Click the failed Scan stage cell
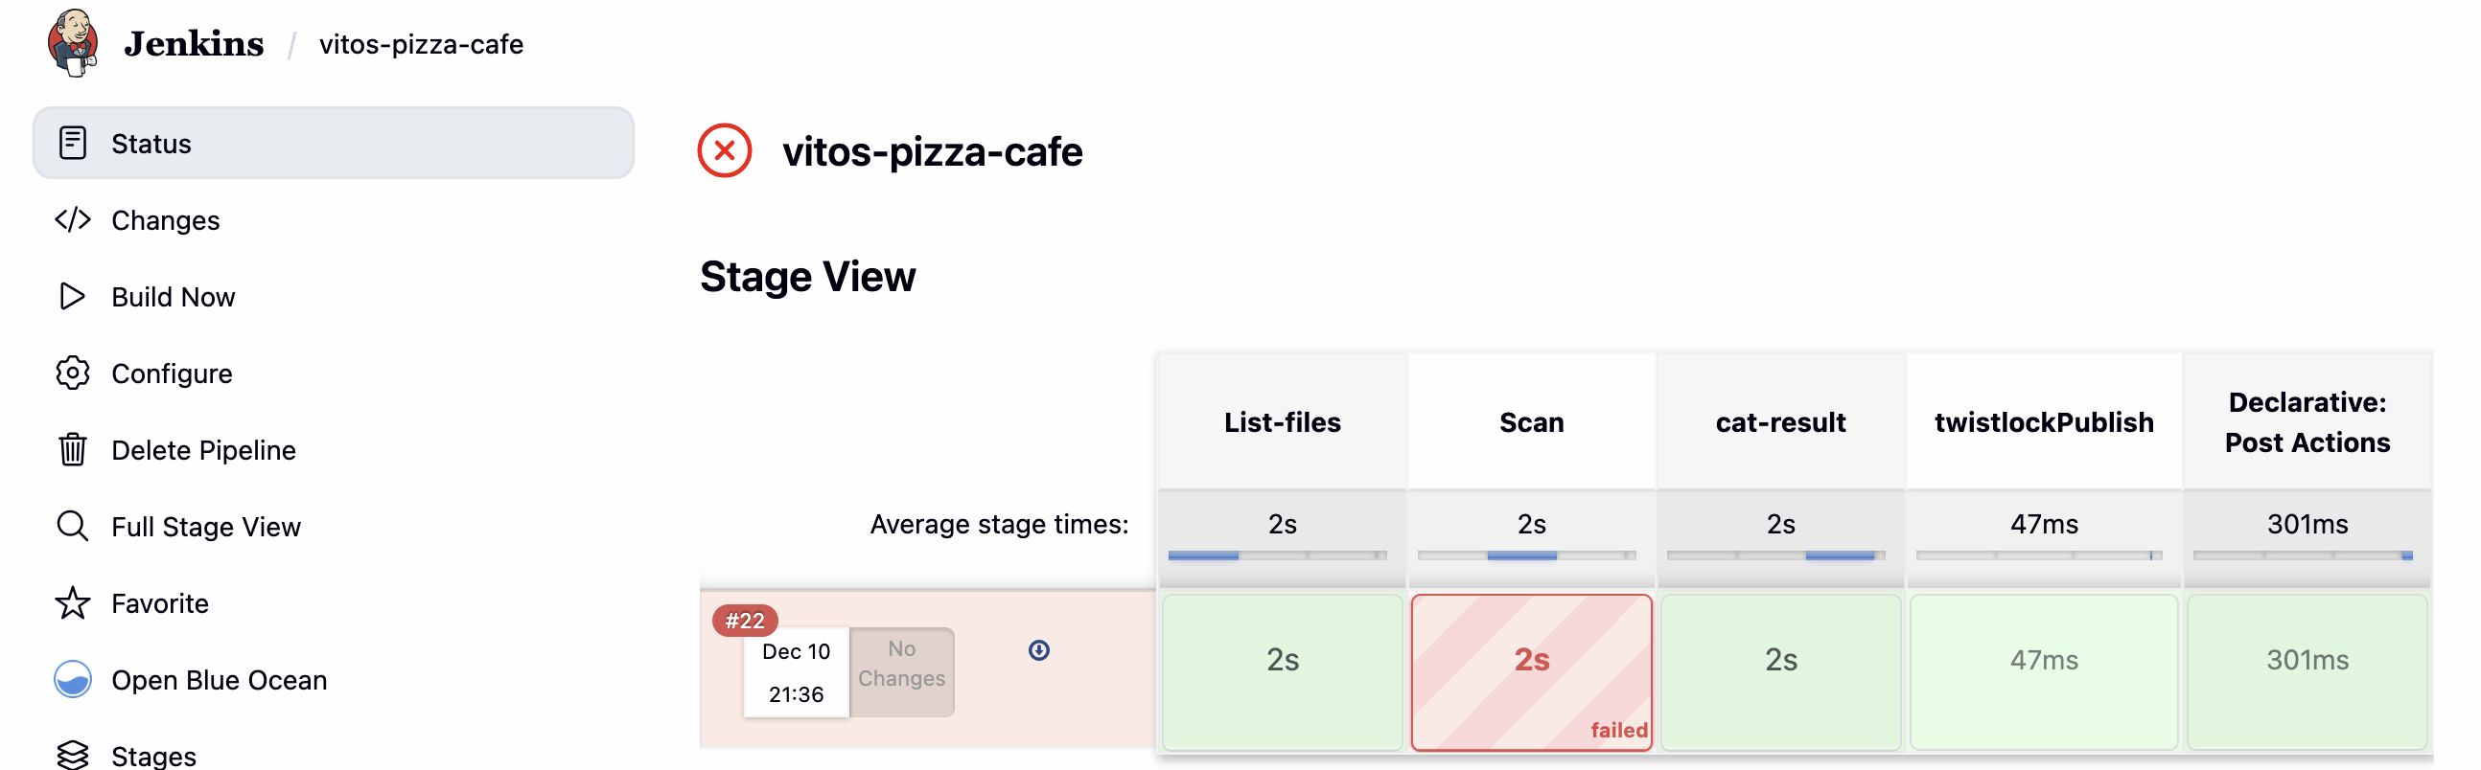Image resolution: width=2481 pixels, height=770 pixels. coord(1531,670)
